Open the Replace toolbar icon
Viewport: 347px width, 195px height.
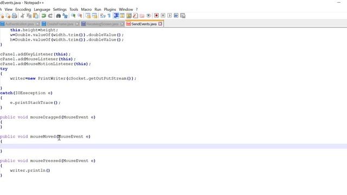point(65,16)
